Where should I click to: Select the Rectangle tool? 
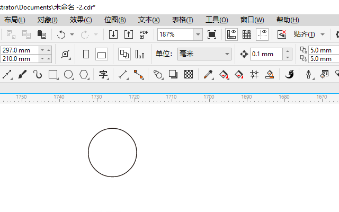pos(53,74)
